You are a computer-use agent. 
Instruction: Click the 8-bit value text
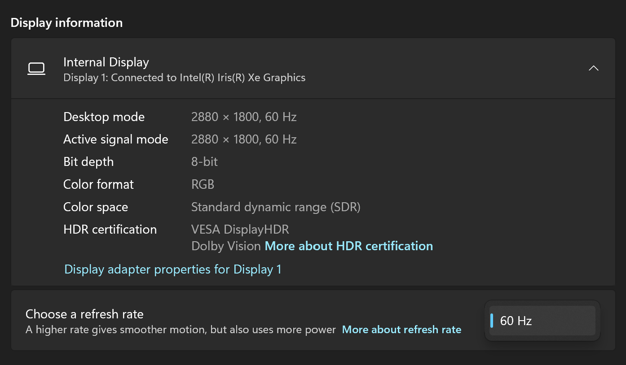(204, 162)
